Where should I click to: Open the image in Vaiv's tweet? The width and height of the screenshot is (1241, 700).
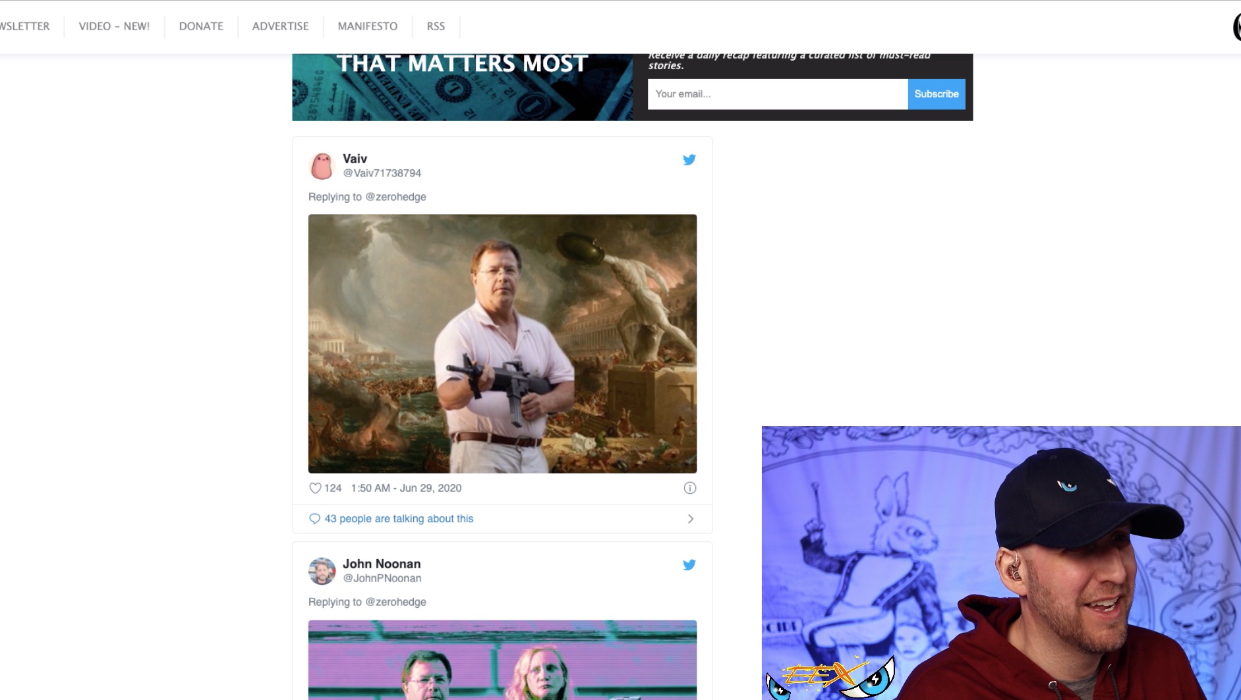[x=502, y=343]
